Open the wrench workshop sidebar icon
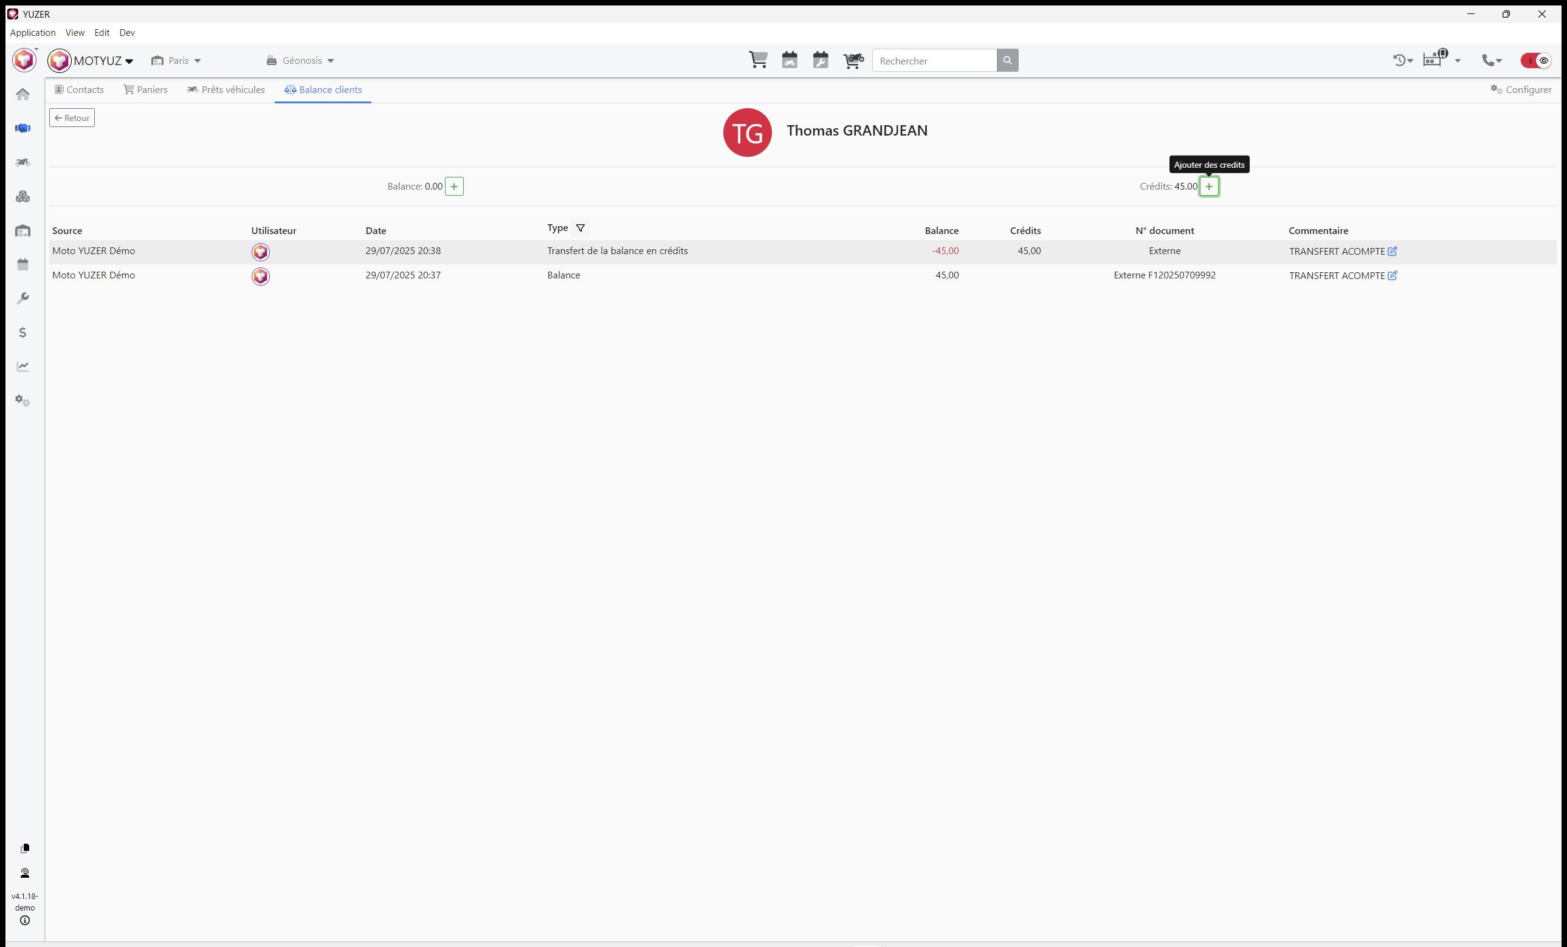 23,298
